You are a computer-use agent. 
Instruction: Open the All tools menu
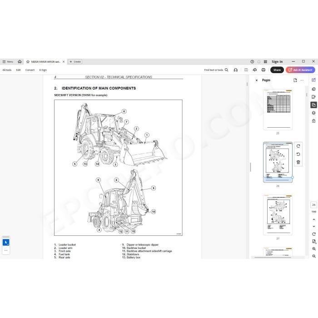click(x=7, y=70)
